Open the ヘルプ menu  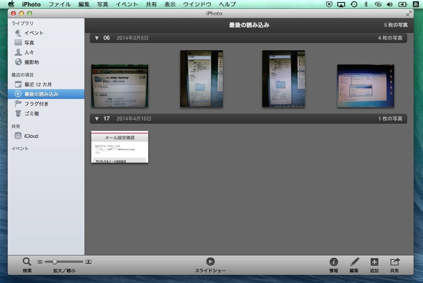click(x=227, y=4)
